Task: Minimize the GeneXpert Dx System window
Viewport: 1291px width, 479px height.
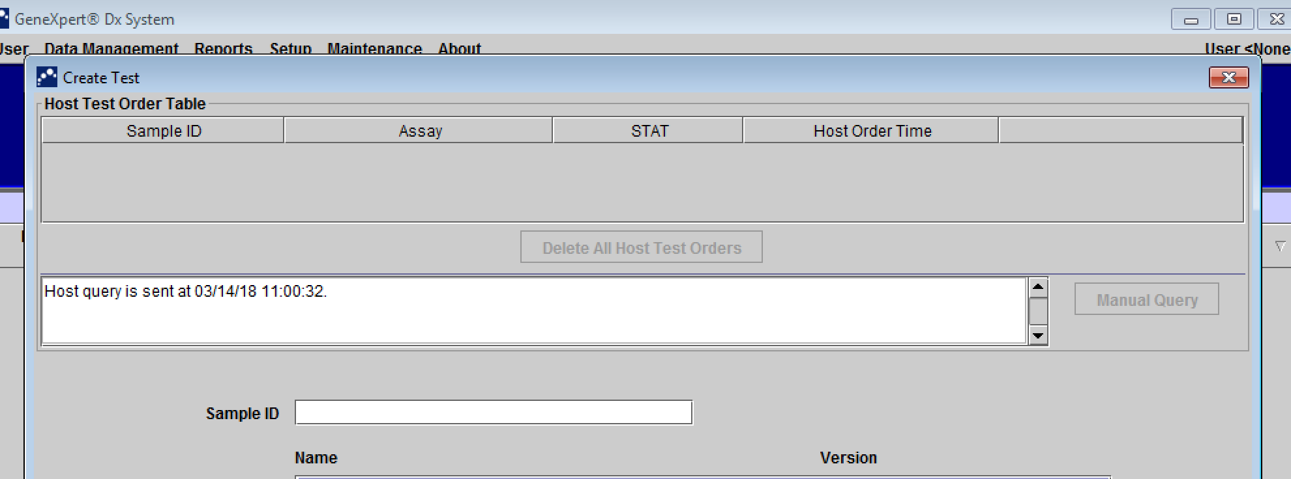Action: coord(1191,20)
